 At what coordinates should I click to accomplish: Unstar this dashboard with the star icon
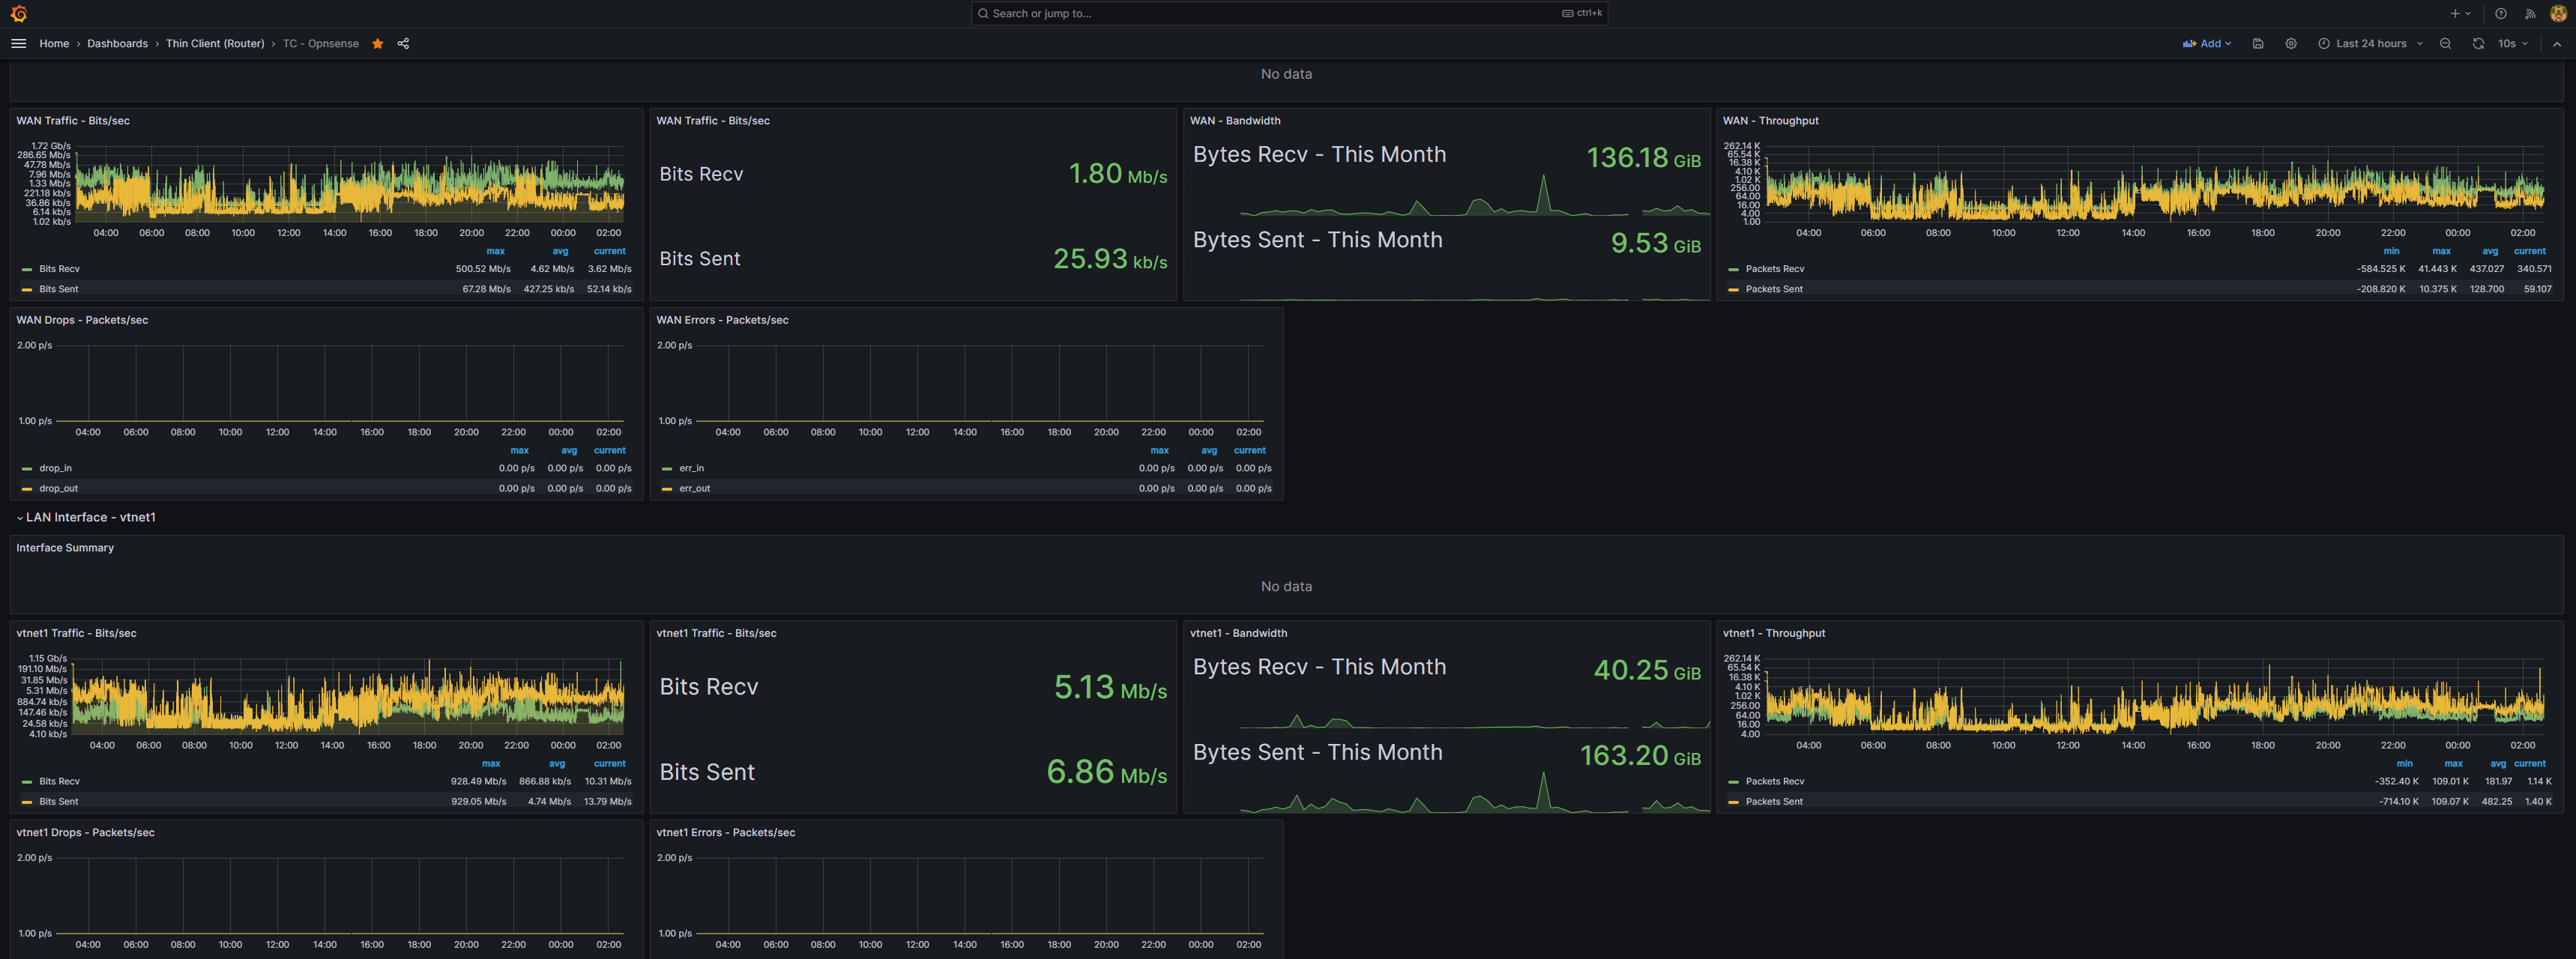(378, 44)
